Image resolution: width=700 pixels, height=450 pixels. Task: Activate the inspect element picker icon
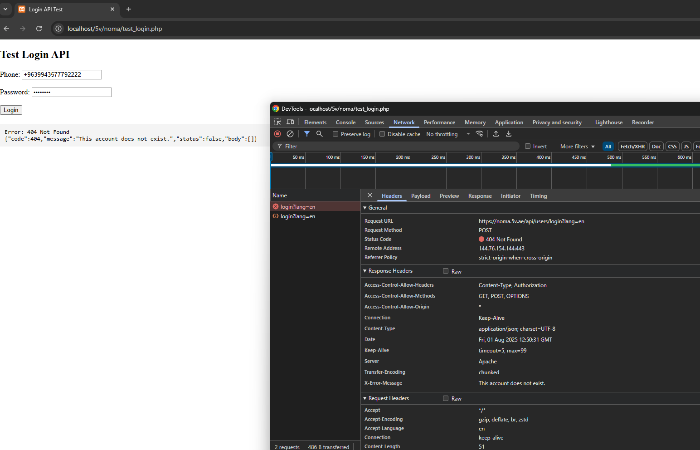pyautogui.click(x=277, y=122)
